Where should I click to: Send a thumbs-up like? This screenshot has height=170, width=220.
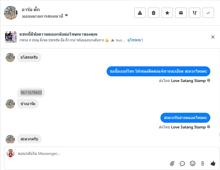pos(213,163)
